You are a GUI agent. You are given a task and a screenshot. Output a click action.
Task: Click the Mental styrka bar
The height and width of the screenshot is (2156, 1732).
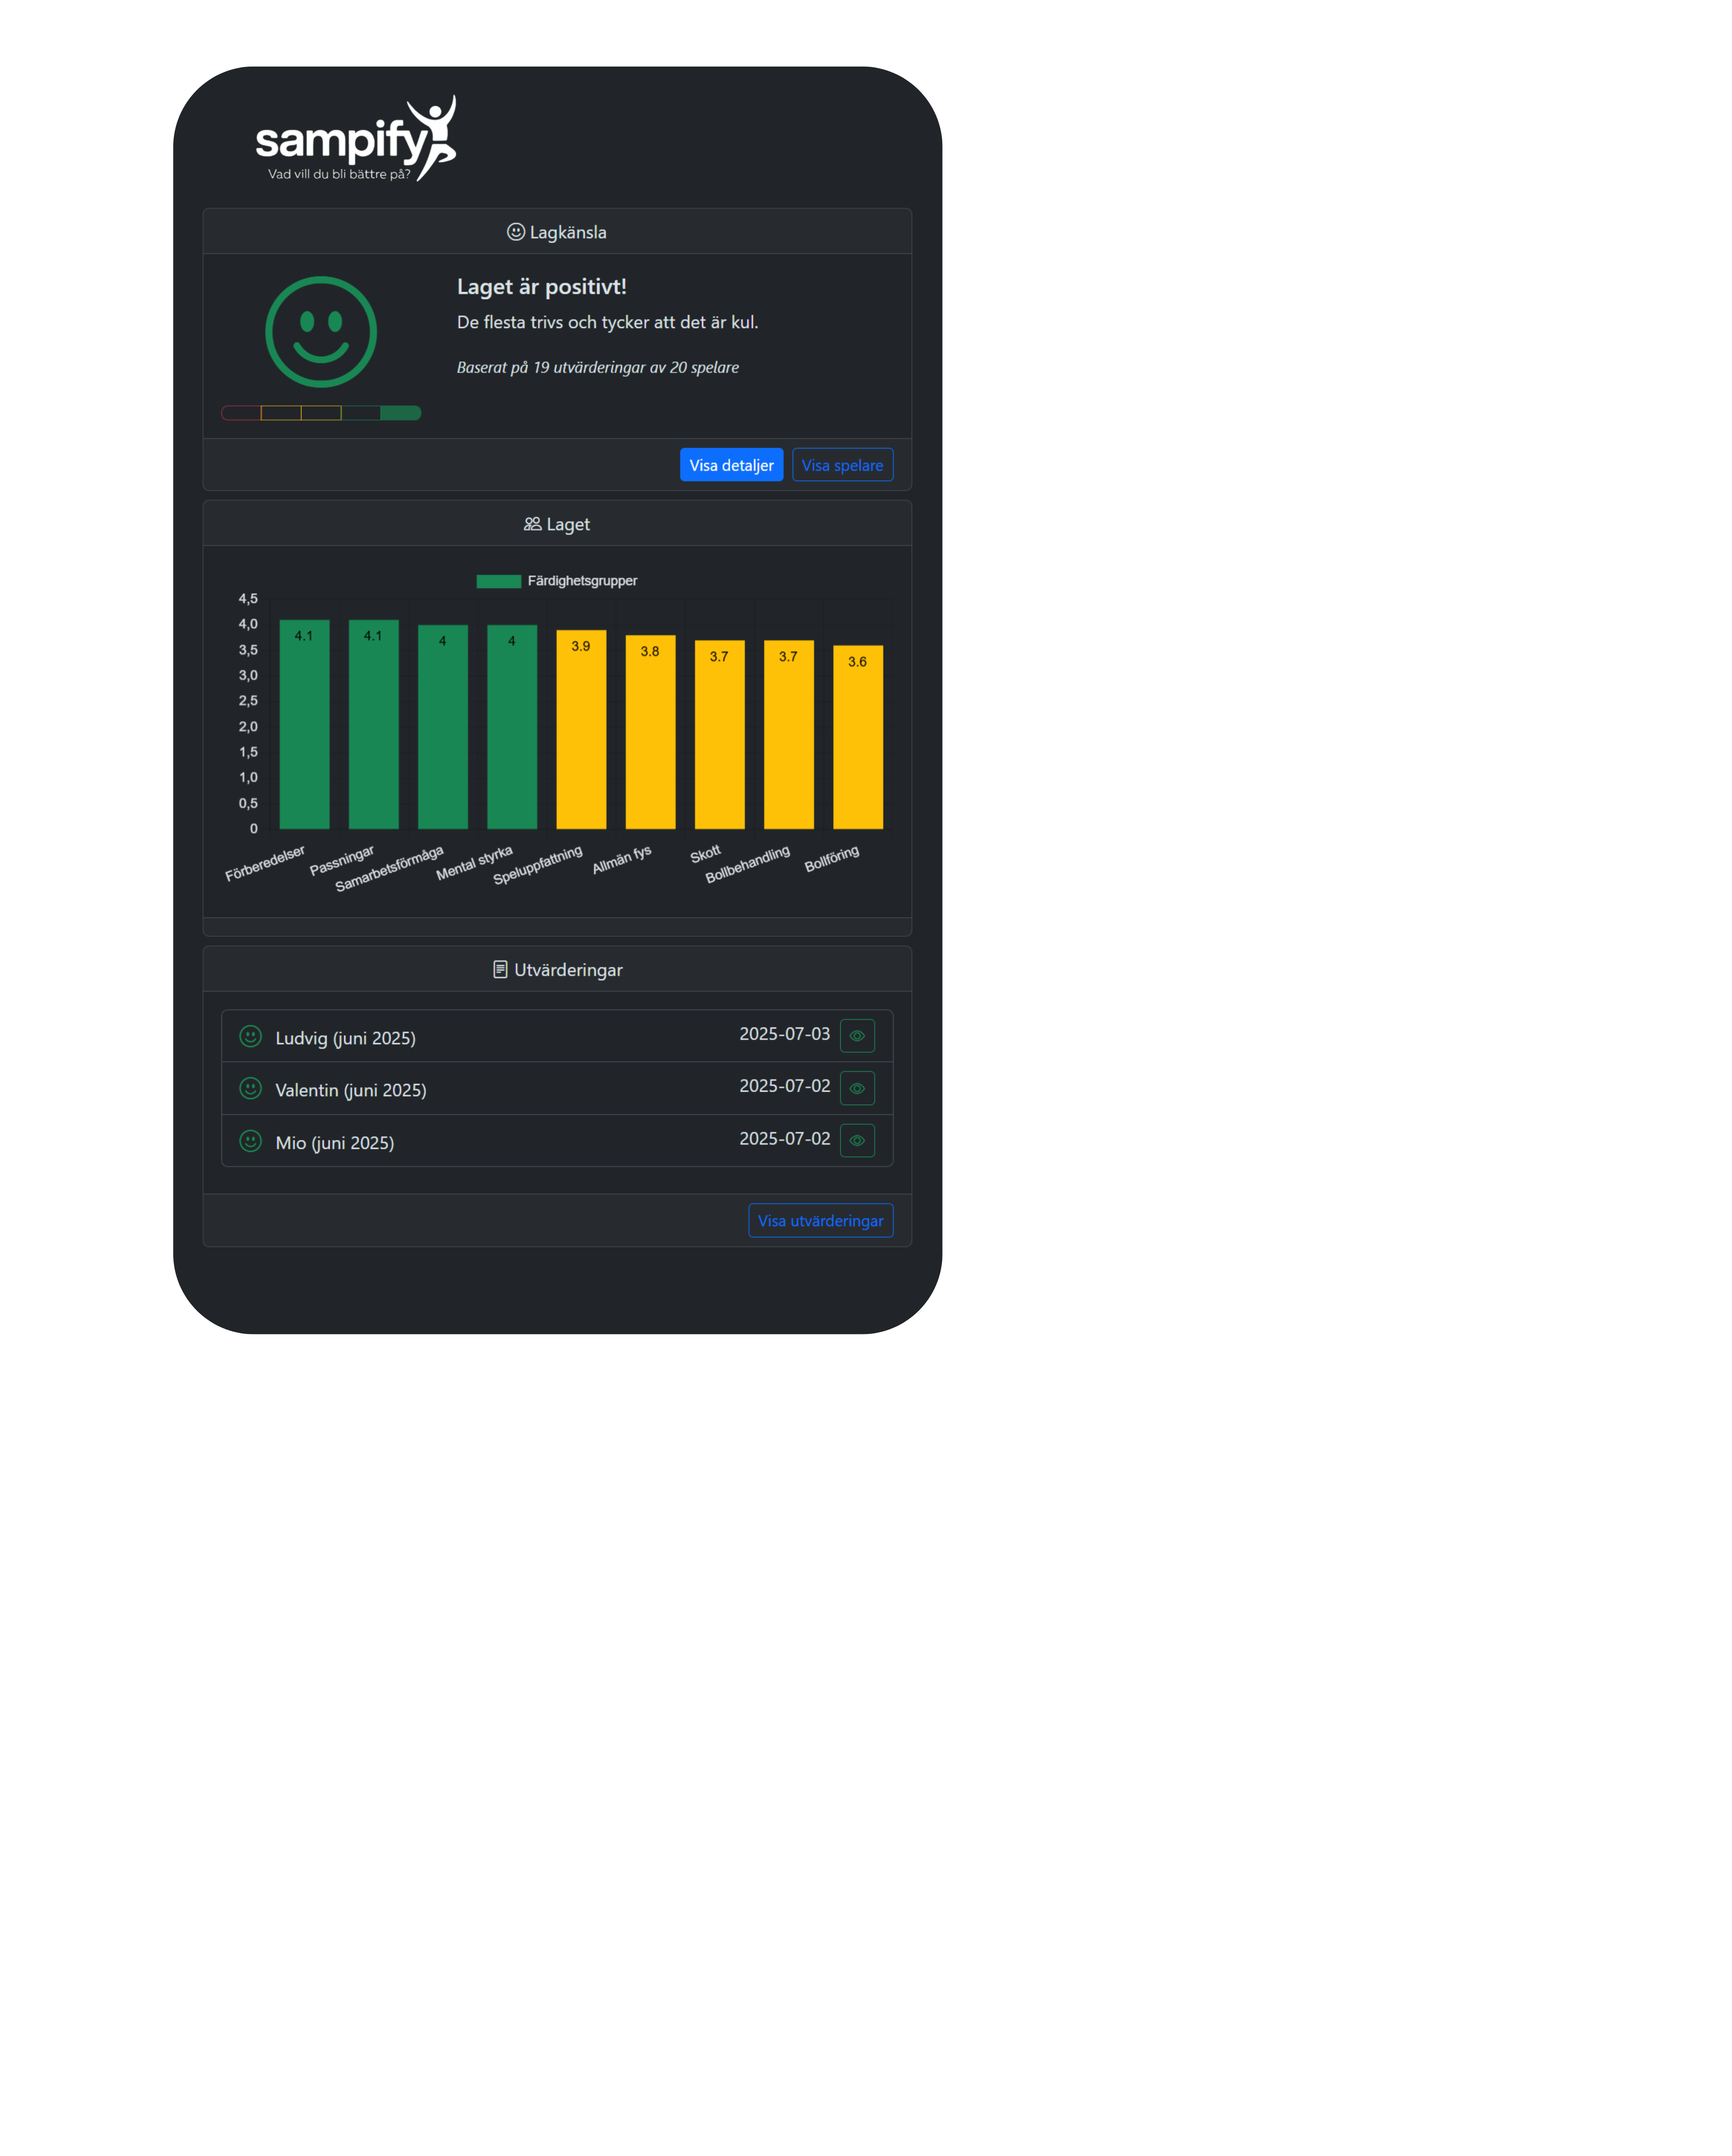click(512, 727)
